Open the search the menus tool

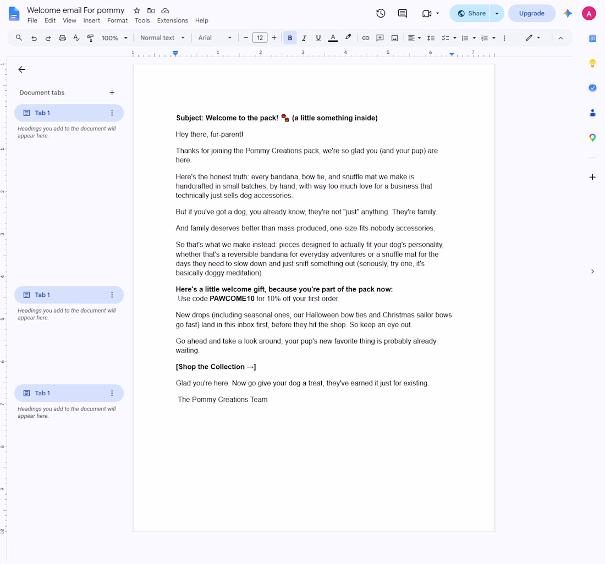[19, 38]
